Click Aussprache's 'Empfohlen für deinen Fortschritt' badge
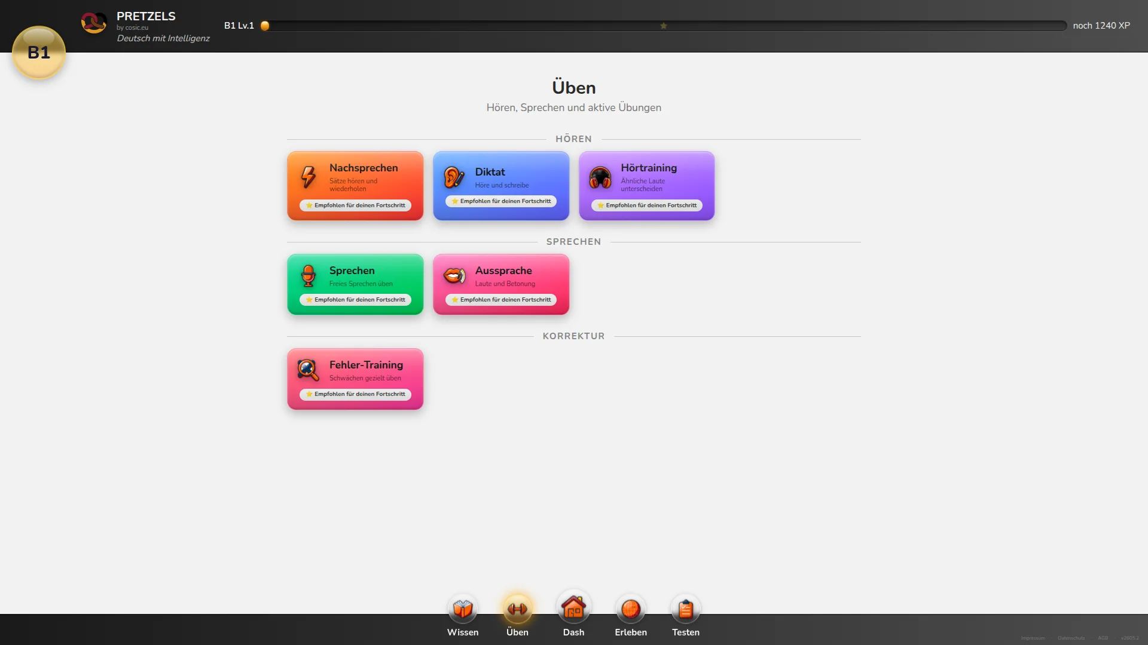This screenshot has width=1148, height=645. click(501, 300)
